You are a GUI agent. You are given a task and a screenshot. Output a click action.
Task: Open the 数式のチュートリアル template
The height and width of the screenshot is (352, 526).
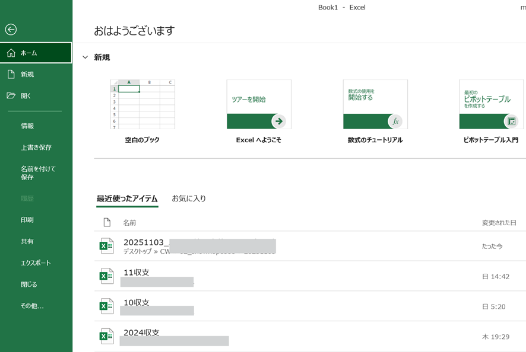pos(375,105)
